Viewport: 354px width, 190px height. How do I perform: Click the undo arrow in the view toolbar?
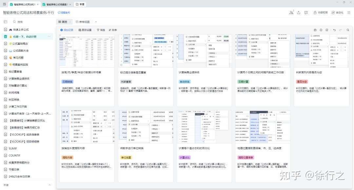point(334,30)
